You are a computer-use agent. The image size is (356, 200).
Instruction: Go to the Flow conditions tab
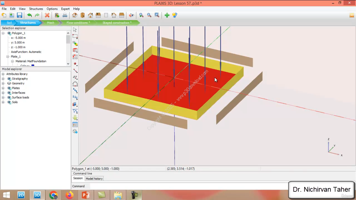click(78, 23)
